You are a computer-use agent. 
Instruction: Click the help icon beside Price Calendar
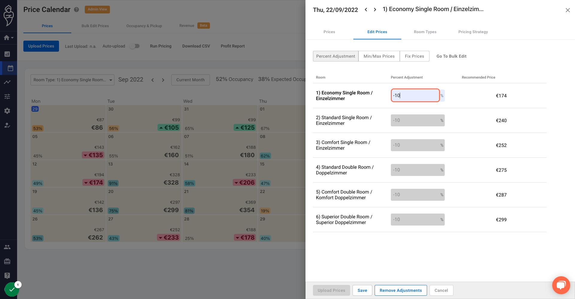[x=76, y=10]
